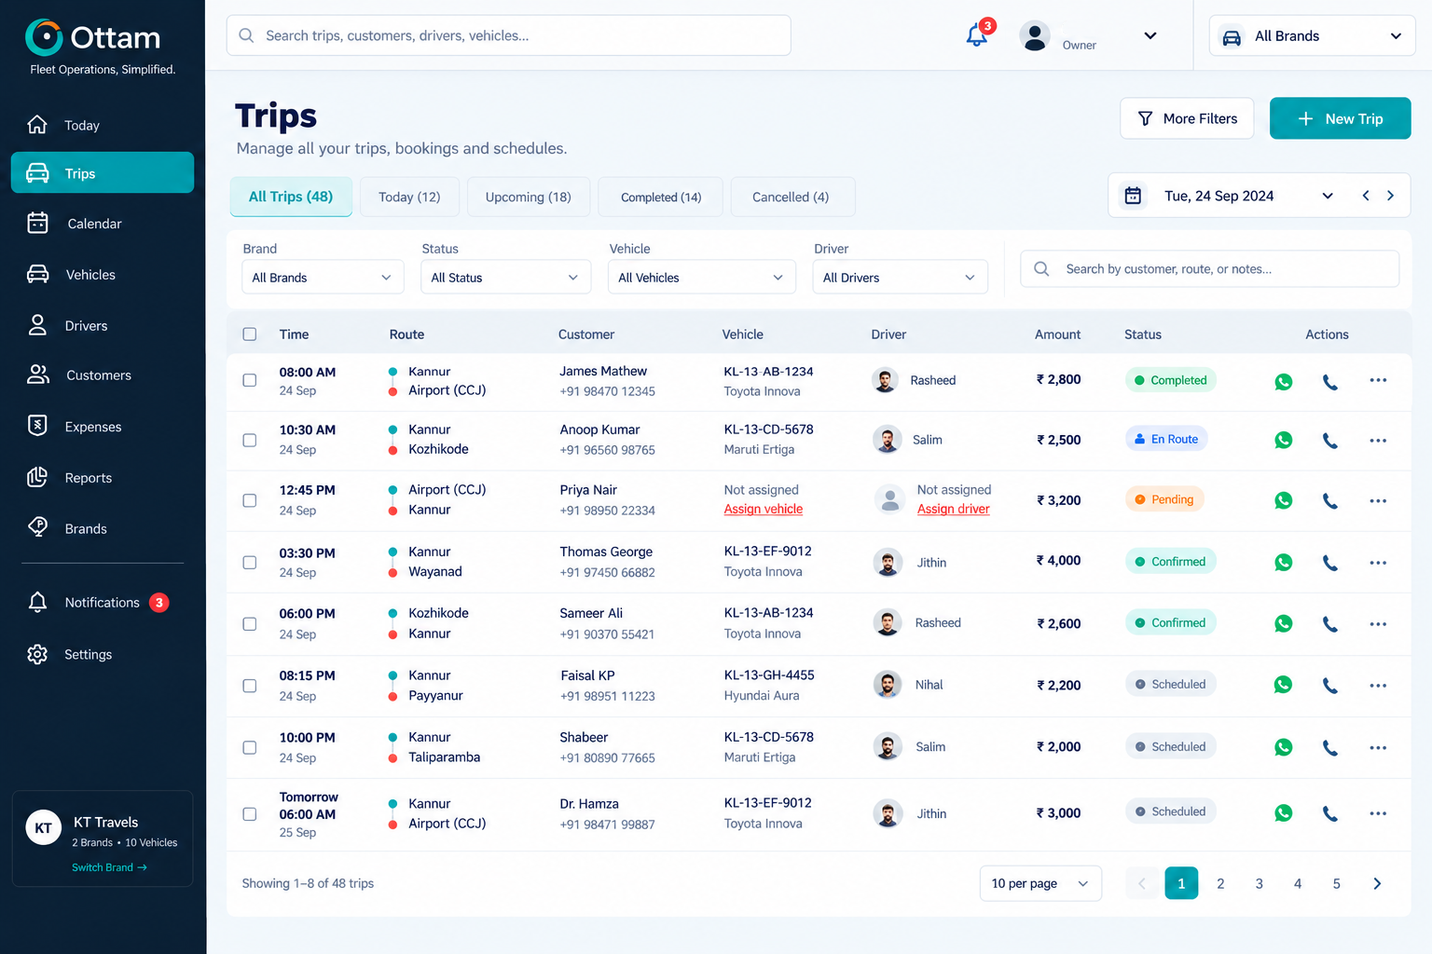Open the Upcoming (18) tab

click(529, 197)
